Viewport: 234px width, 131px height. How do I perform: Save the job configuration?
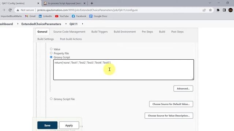pyautogui.click(x=47, y=125)
